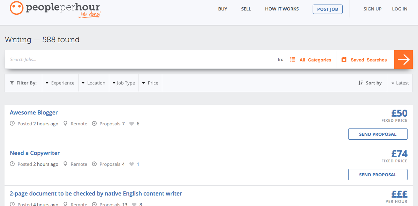
Task: Open the Awesome Blogger job listing
Action: (33, 112)
